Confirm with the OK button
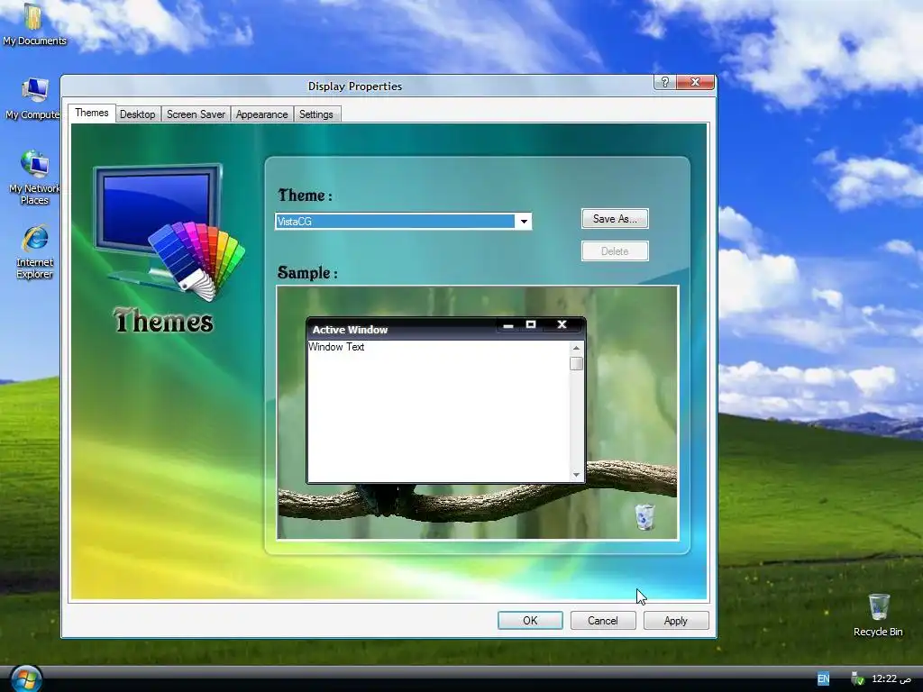 tap(530, 620)
